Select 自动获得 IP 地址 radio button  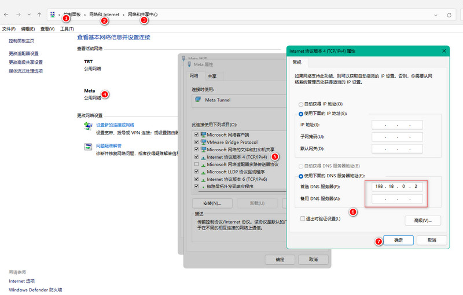click(x=301, y=104)
